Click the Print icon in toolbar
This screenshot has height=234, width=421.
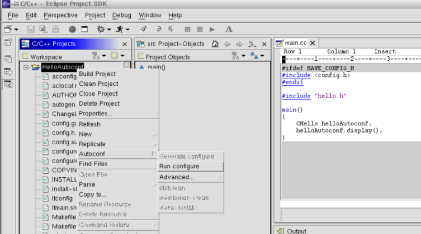click(x=55, y=29)
